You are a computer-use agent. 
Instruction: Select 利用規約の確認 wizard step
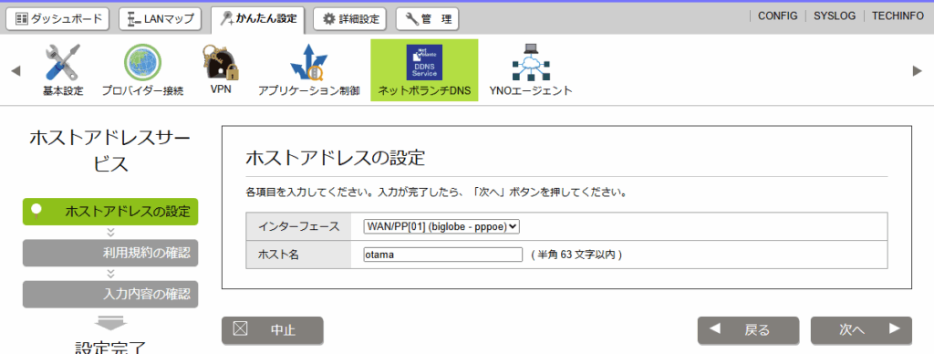[110, 253]
